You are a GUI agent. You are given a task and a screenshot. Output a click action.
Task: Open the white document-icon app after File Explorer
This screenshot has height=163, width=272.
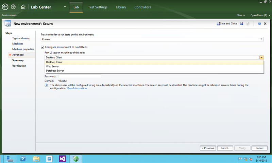coord(49,159)
